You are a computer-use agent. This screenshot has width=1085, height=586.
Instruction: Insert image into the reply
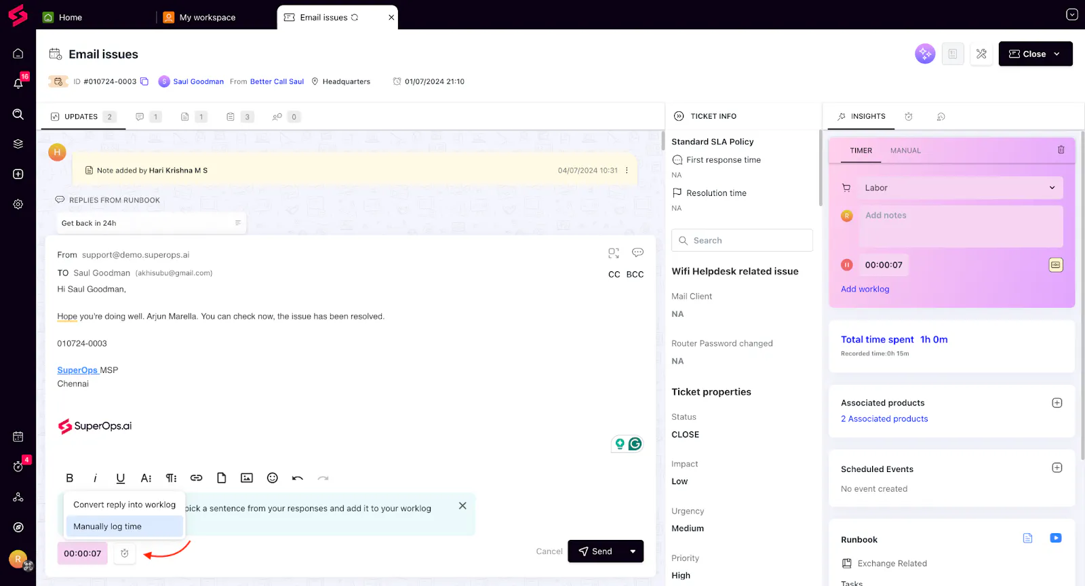247,478
